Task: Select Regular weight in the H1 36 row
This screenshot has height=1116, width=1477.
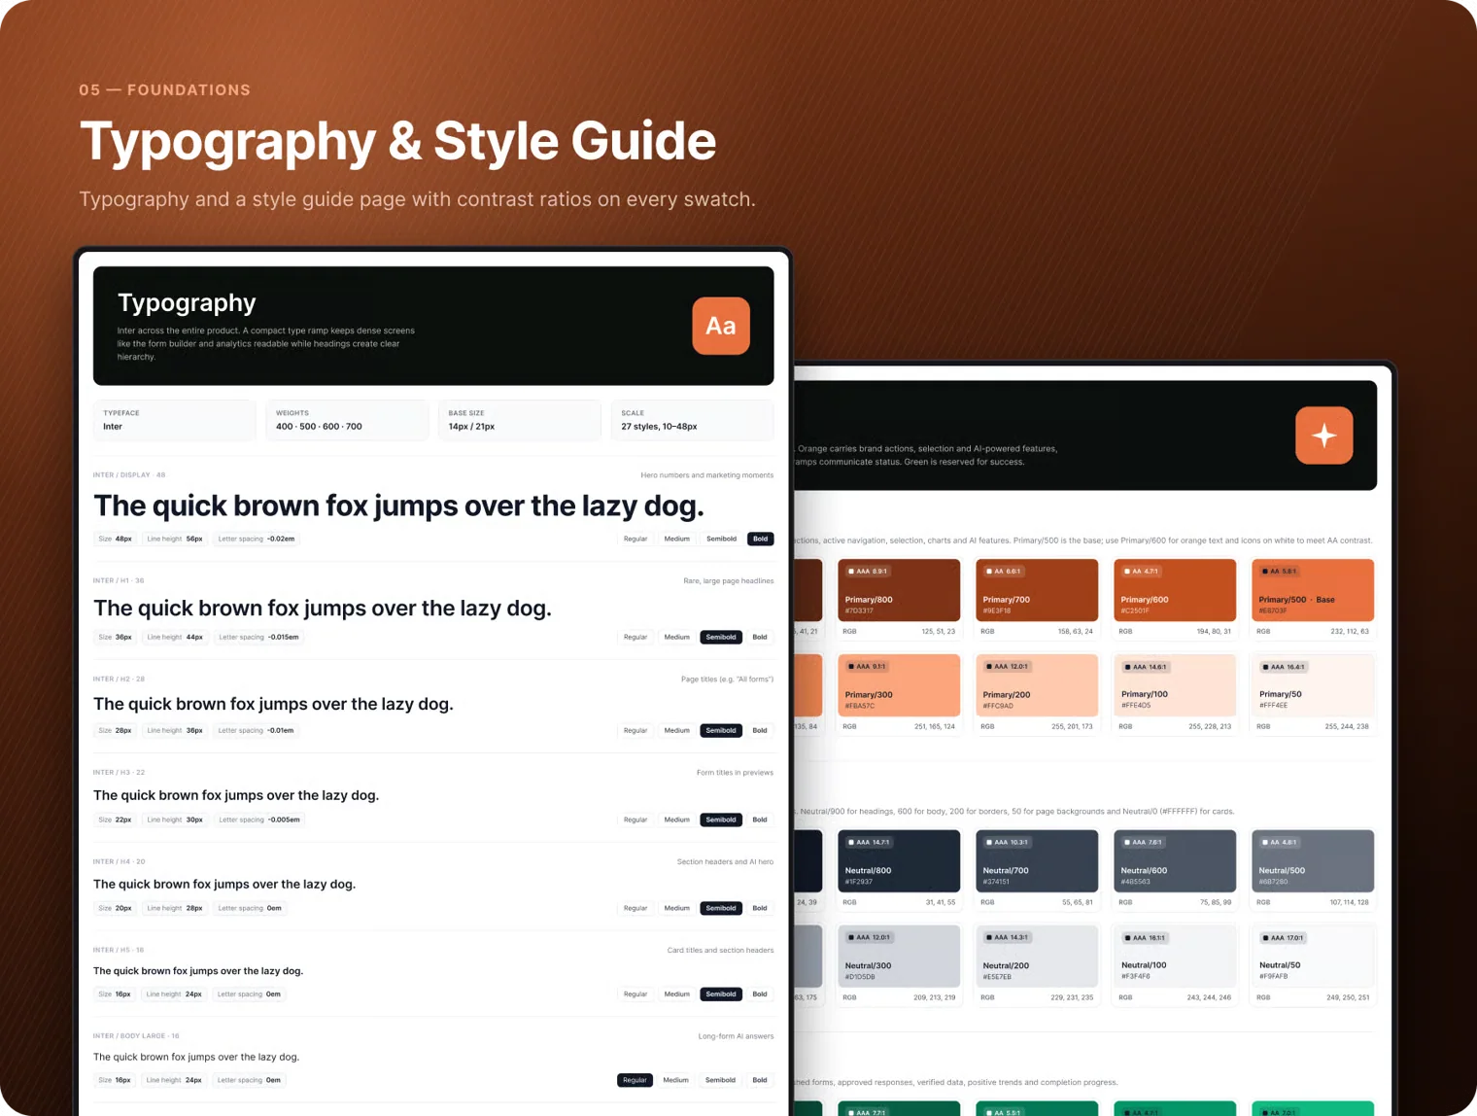Action: [x=635, y=637]
